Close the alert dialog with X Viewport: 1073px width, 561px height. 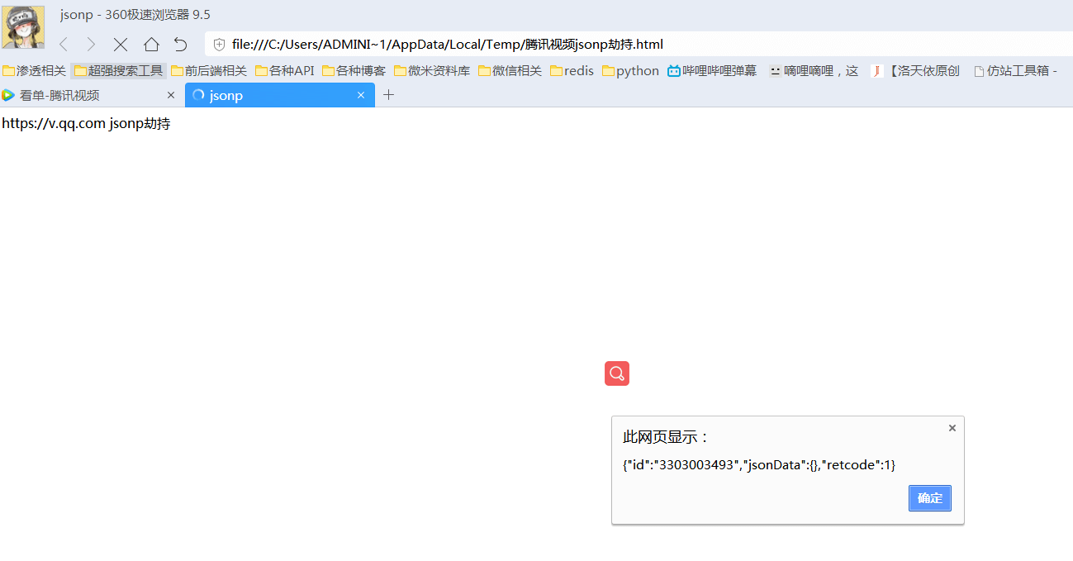pyautogui.click(x=952, y=428)
